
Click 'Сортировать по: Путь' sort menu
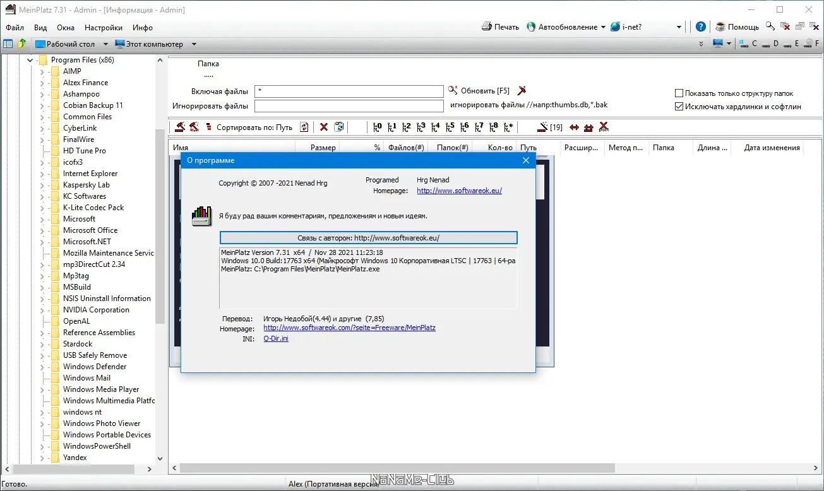click(254, 127)
